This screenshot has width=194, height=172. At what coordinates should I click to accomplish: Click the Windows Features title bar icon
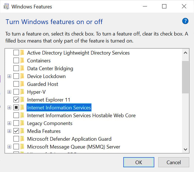(x=6, y=6)
